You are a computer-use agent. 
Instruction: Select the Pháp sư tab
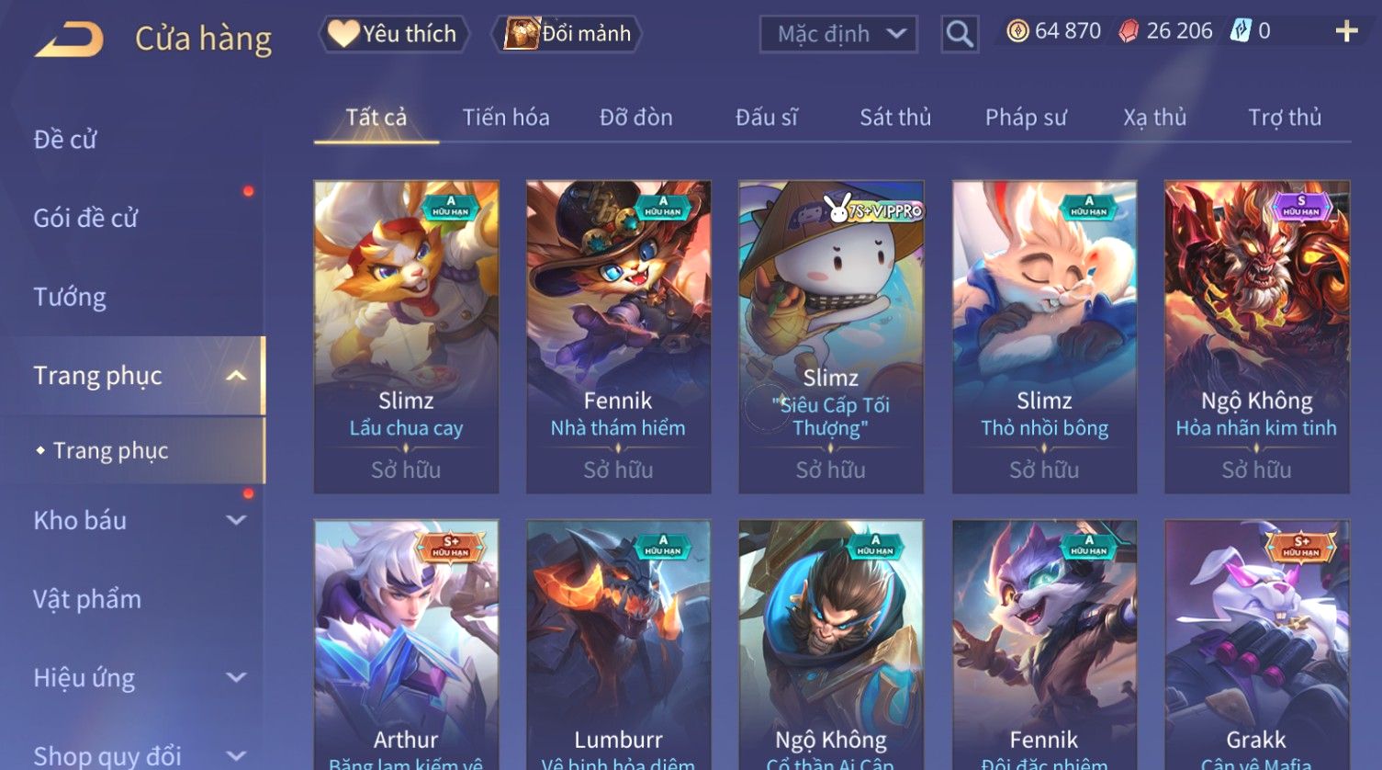coord(1026,118)
